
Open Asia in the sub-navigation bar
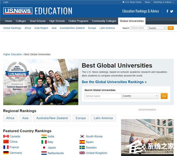[54, 28]
